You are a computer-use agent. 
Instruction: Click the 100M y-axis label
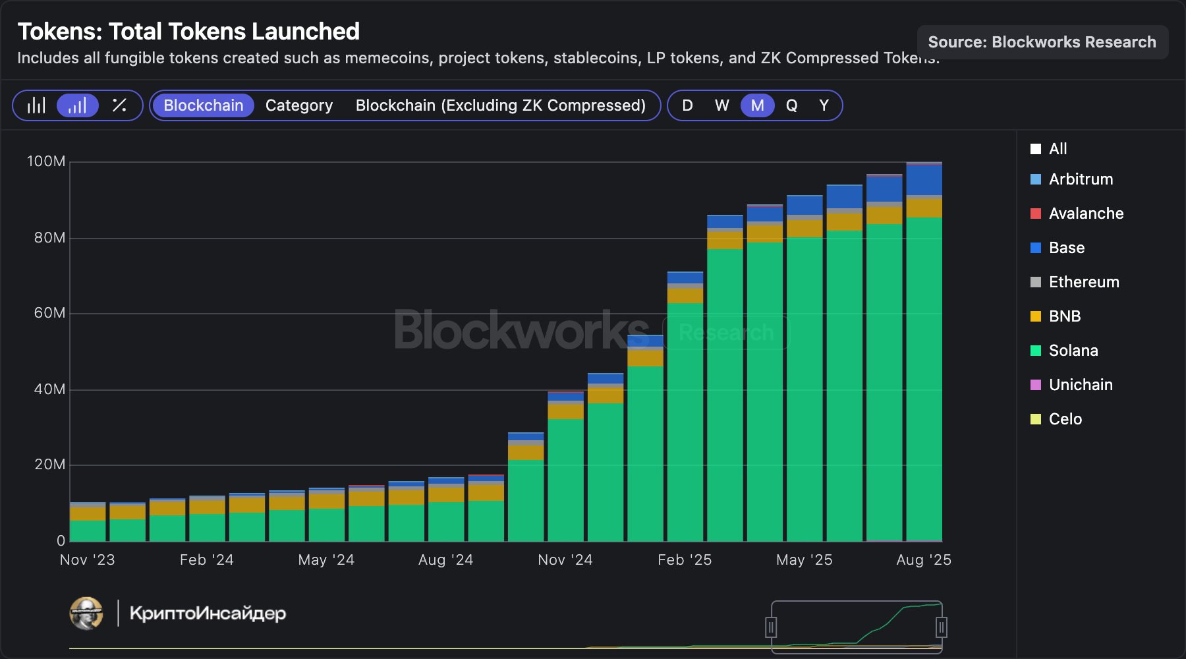pyautogui.click(x=46, y=161)
